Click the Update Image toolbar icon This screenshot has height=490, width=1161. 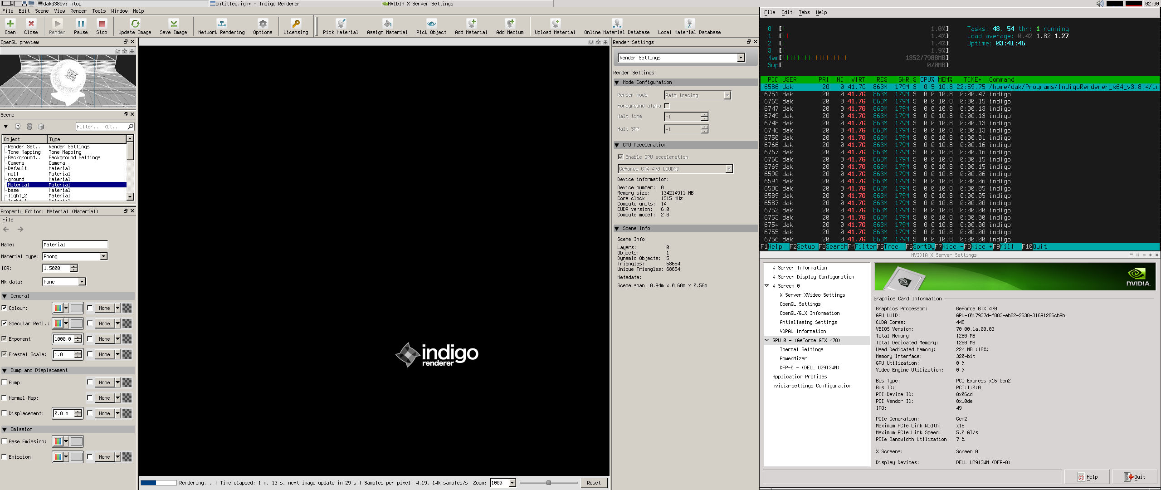[135, 24]
